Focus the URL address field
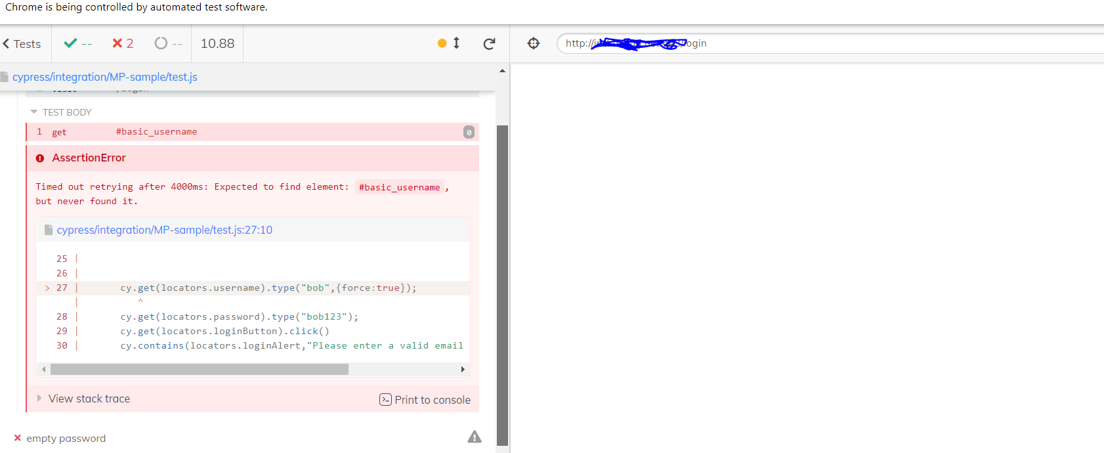 (830, 43)
